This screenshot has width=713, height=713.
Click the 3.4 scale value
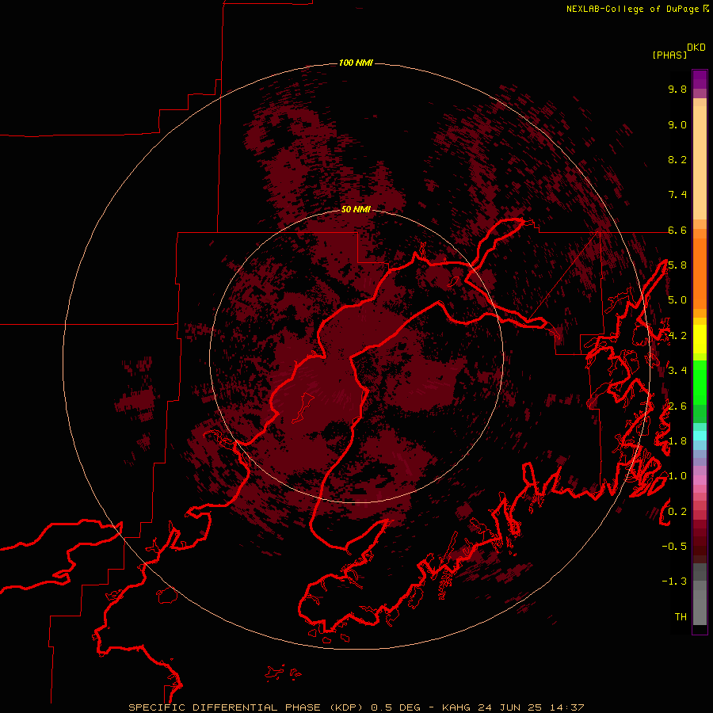coord(677,371)
